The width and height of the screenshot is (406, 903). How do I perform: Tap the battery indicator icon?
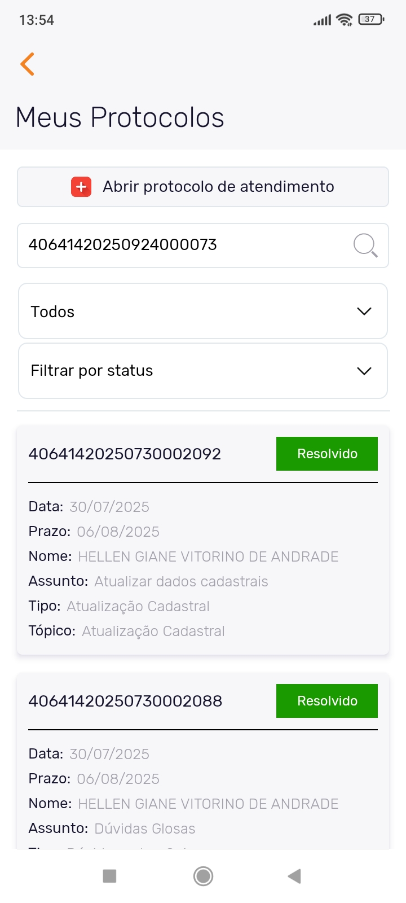[370, 20]
